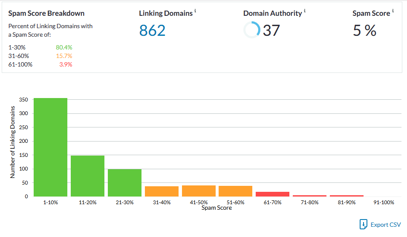Click the orange 15.7% breakdown value
Screen dimensions: 407x237
pos(64,56)
